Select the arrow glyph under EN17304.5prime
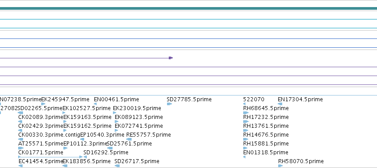The width and height of the screenshot is (377, 168). (280, 104)
